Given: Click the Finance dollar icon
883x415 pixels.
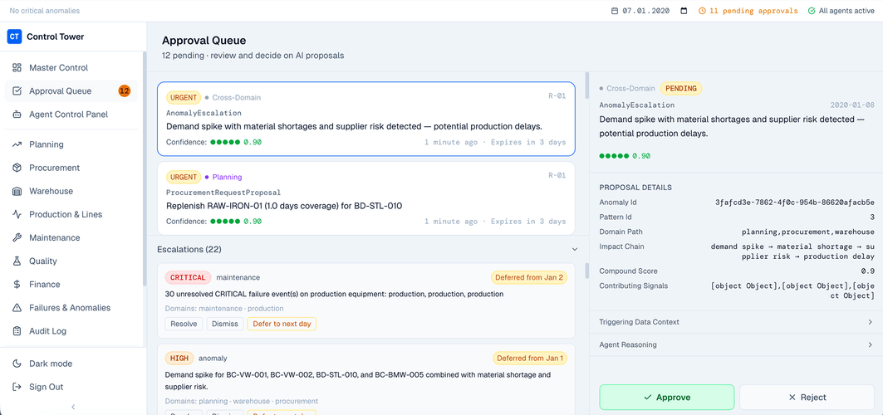Looking at the screenshot, I should (17, 285).
